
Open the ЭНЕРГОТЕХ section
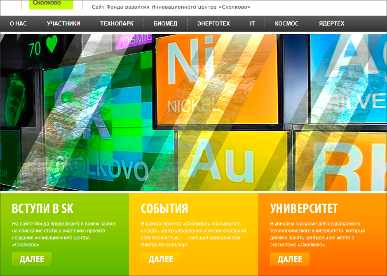click(213, 24)
